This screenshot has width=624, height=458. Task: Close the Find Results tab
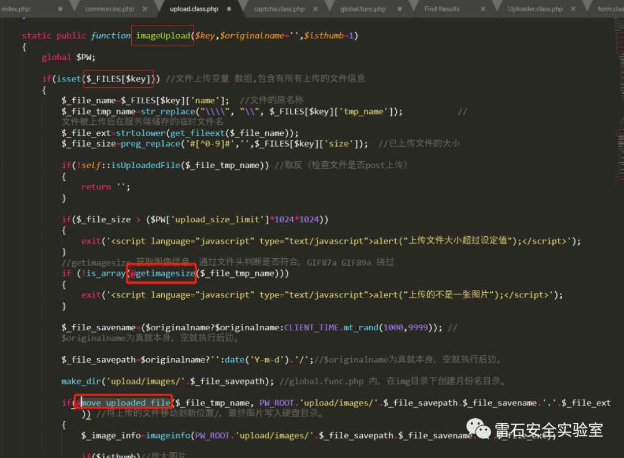pyautogui.click(x=482, y=9)
